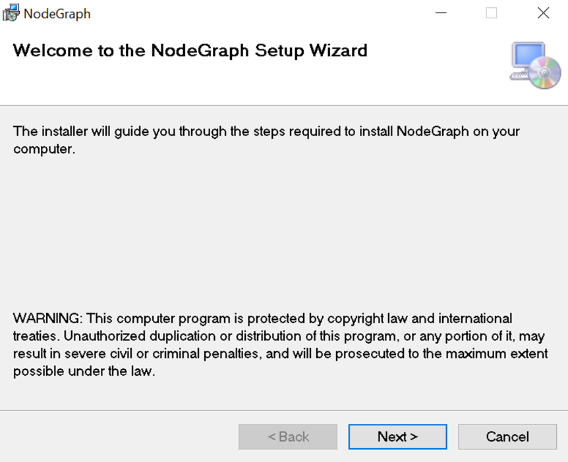The height and width of the screenshot is (462, 568).
Task: Click empty space in the title bar
Action: click(x=264, y=13)
